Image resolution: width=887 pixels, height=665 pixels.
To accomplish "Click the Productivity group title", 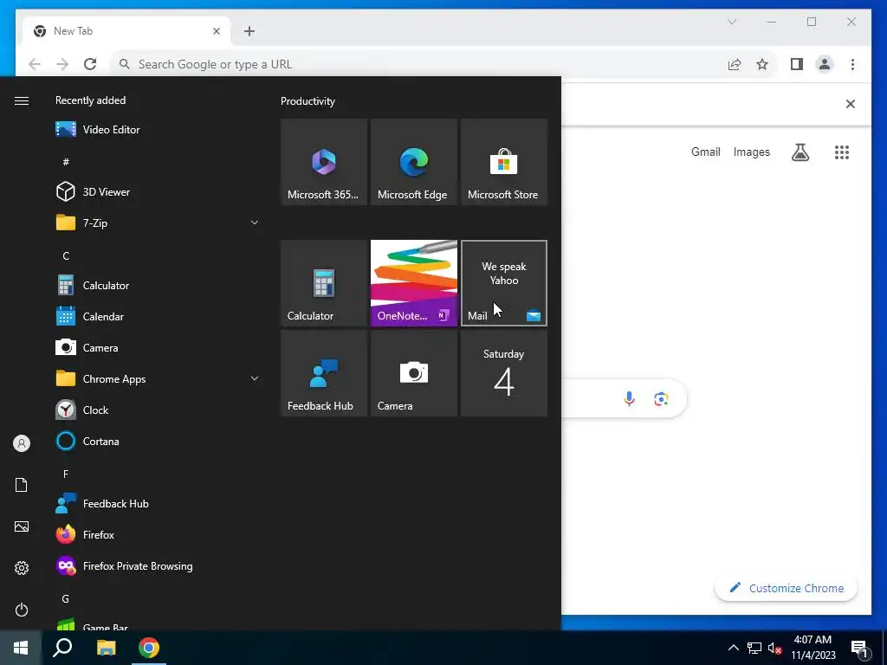I will click(x=308, y=101).
